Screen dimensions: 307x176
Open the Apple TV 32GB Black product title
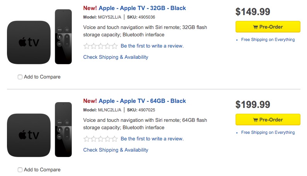[x=142, y=8]
